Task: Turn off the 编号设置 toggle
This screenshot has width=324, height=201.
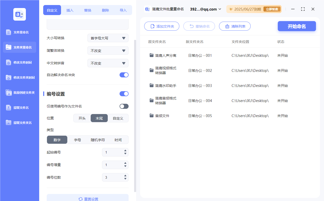Action: [124, 93]
